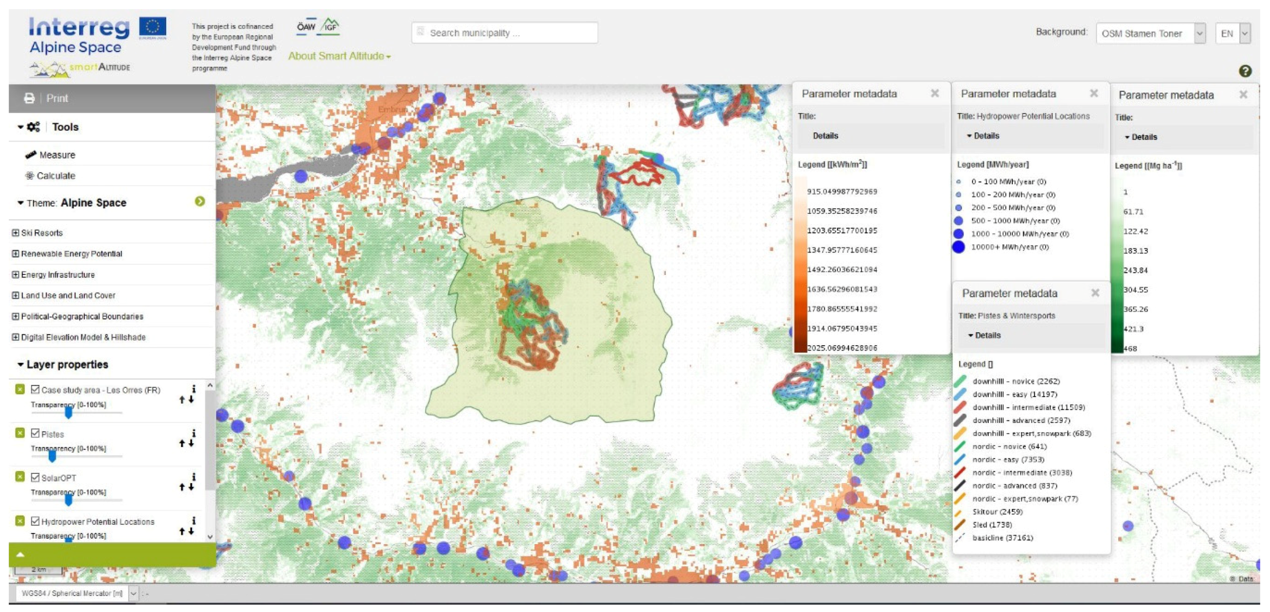Open info for the SolarOPT layer
The height and width of the screenshot is (612, 1270).
(x=194, y=477)
